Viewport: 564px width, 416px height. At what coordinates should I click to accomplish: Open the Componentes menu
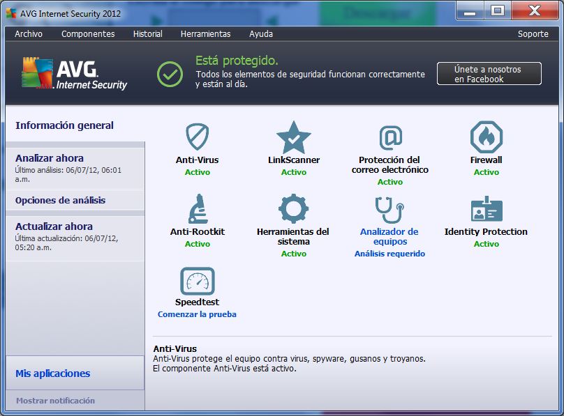(88, 33)
